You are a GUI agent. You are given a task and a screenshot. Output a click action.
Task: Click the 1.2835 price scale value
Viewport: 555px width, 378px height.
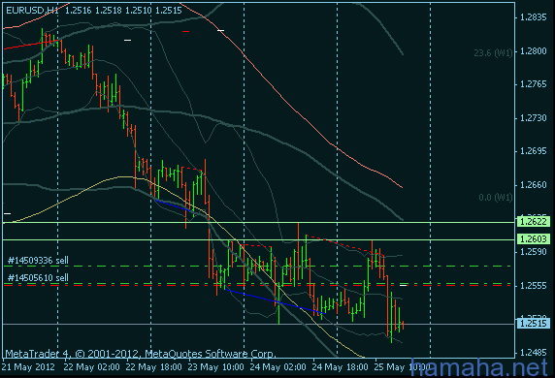tap(534, 17)
